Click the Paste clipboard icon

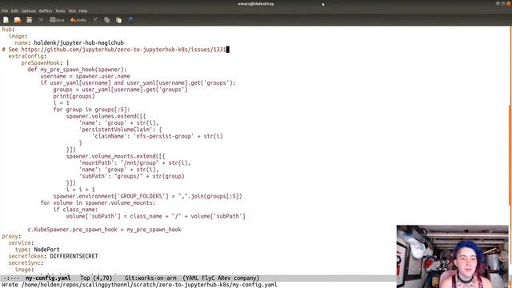pos(119,20)
